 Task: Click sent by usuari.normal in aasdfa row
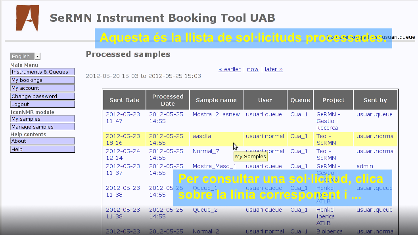pos(375,136)
